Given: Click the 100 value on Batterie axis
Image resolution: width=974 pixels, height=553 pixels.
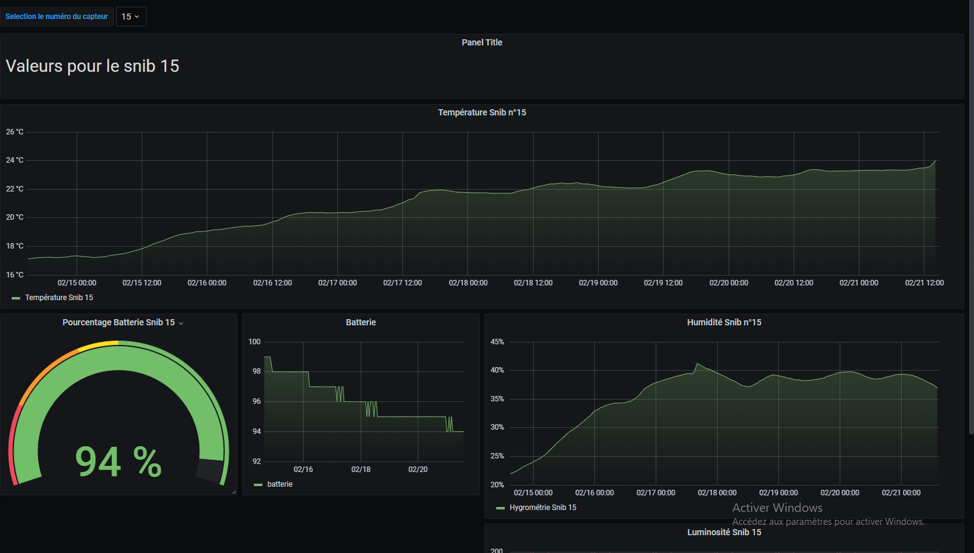Looking at the screenshot, I should click(x=255, y=342).
